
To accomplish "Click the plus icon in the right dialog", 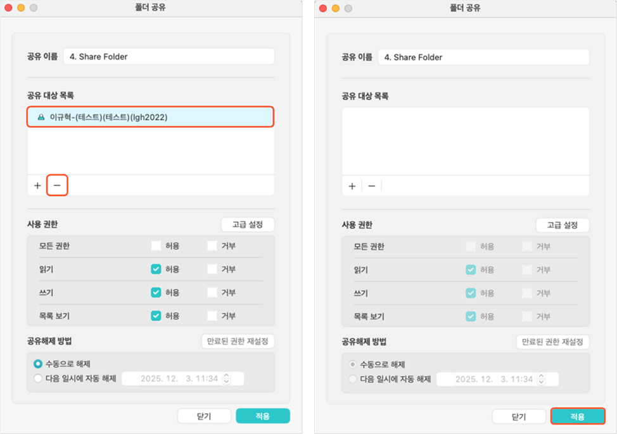I will point(352,186).
